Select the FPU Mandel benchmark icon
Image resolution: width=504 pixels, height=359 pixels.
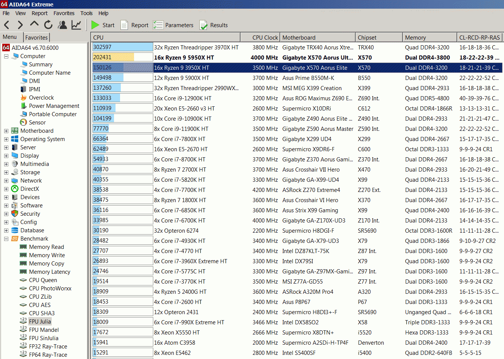tap(23, 330)
